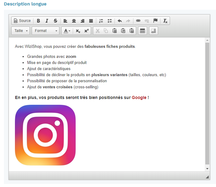Paste from Word
This screenshot has height=187, width=216.
pyautogui.click(x=132, y=31)
